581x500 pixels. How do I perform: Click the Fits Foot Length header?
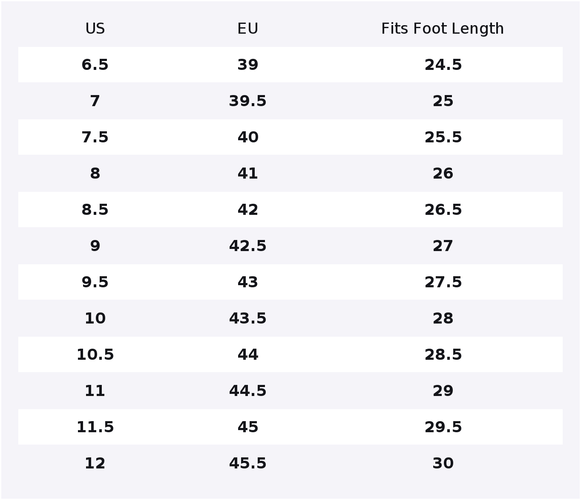coord(443,29)
